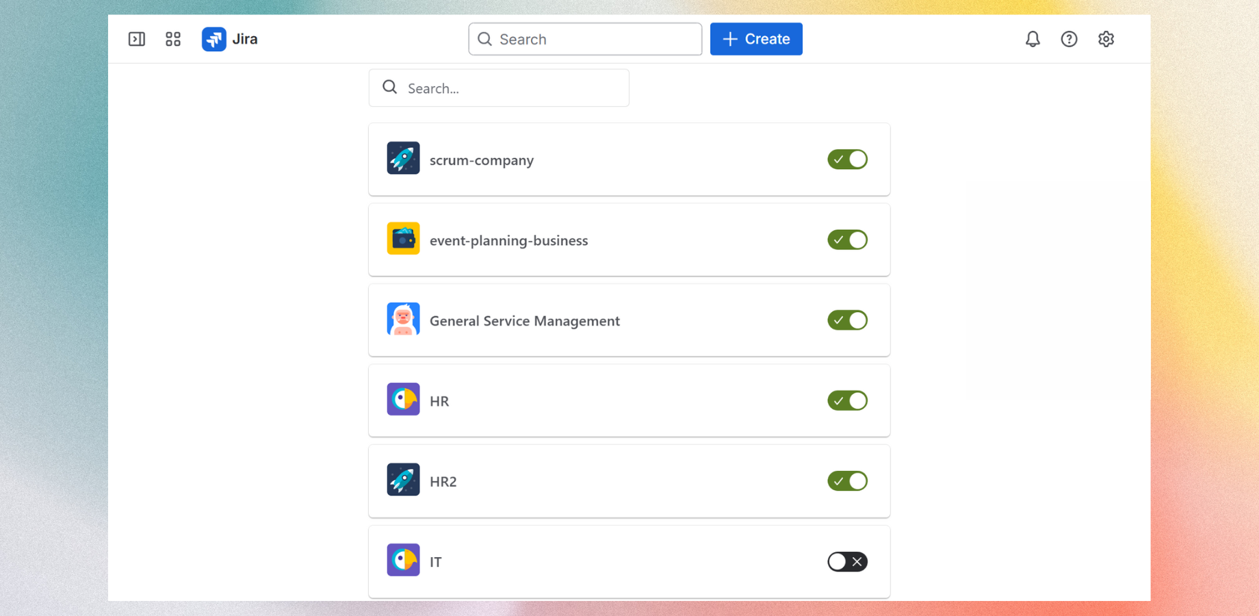This screenshot has height=616, width=1259.
Task: Turn off the event-planning-business switch
Action: (847, 240)
